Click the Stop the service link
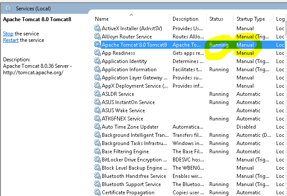 8,34
